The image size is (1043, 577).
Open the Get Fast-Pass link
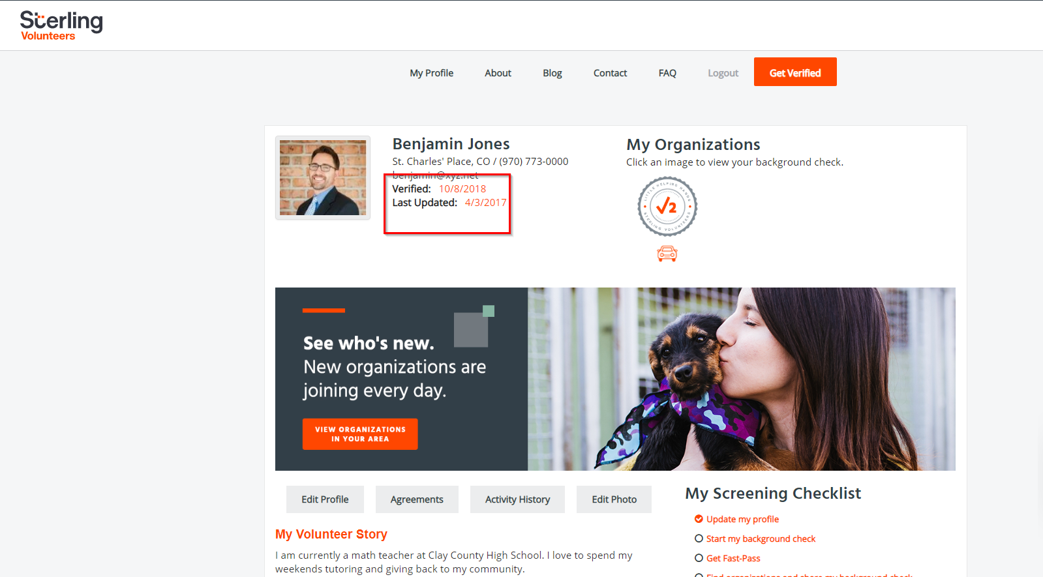[733, 558]
